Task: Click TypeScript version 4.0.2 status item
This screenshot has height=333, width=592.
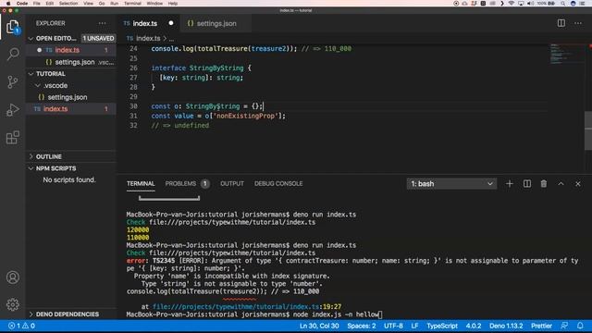Action: (x=474, y=326)
